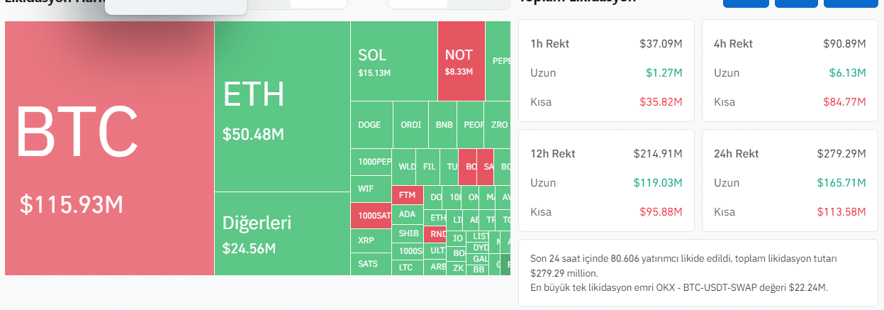Image resolution: width=884 pixels, height=310 pixels.
Task: Click the BTC liquidation heatmap tile
Action: [109, 148]
